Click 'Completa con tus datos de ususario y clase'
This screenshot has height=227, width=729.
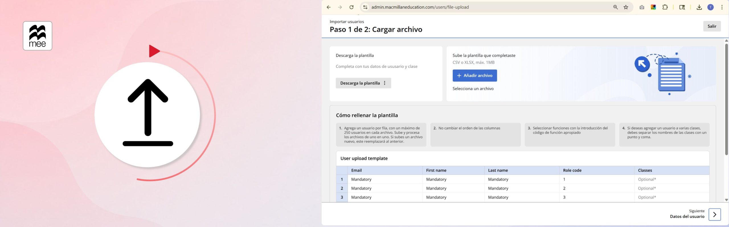tap(376, 66)
